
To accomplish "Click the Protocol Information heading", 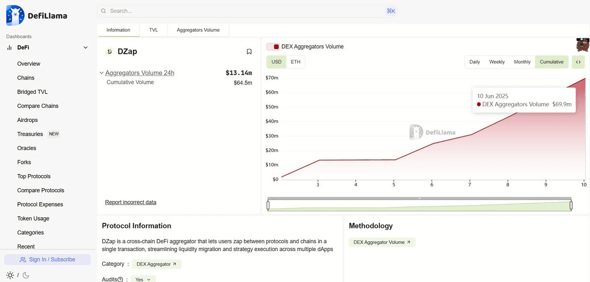I will [x=137, y=226].
